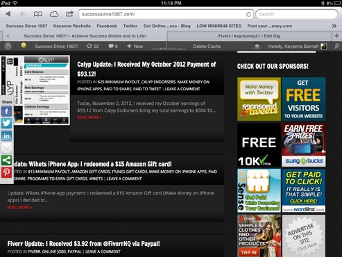Open iCloud tabs cloud icon

pos(54,14)
